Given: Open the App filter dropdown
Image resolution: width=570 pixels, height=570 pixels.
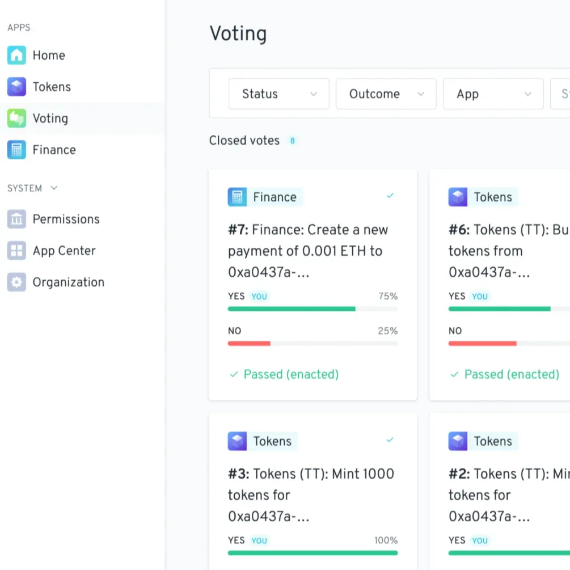Looking at the screenshot, I should [x=493, y=94].
